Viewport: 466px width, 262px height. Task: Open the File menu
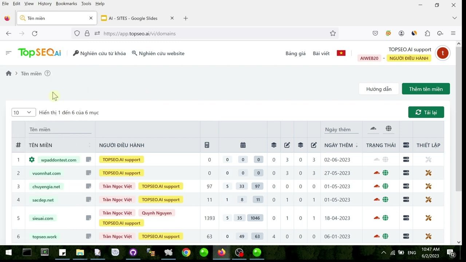pos(5,4)
